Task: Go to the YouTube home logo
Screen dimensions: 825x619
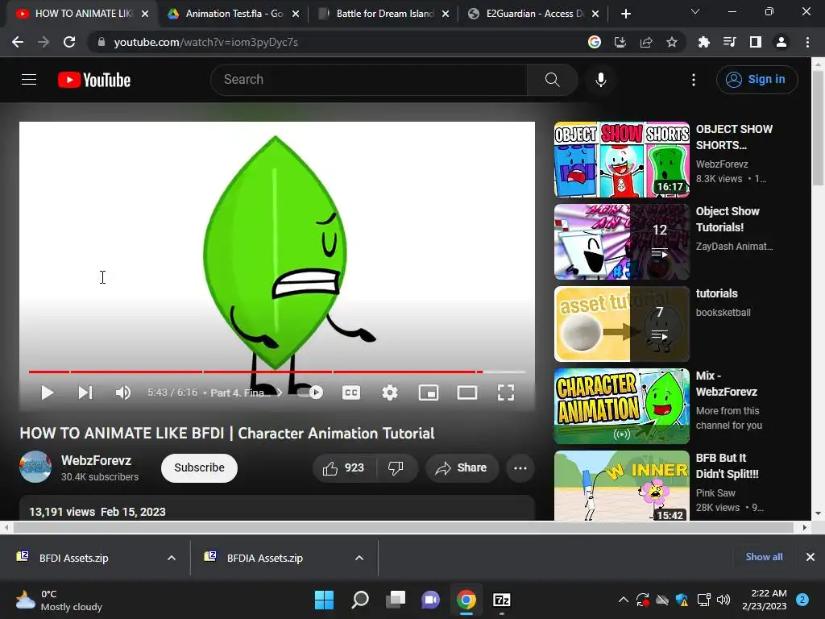Action: 94,80
